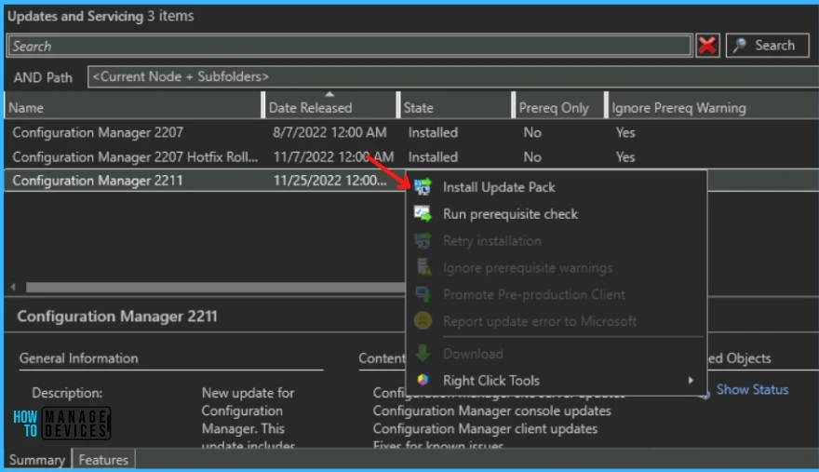The height and width of the screenshot is (472, 819).
Task: Click the Report update error face icon
Action: click(423, 320)
